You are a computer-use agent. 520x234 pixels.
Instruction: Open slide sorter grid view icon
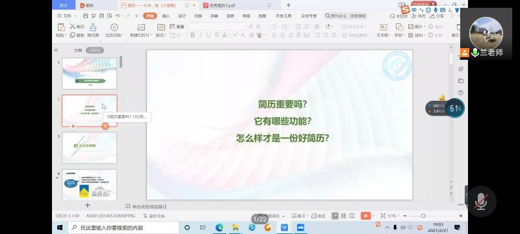(x=344, y=216)
